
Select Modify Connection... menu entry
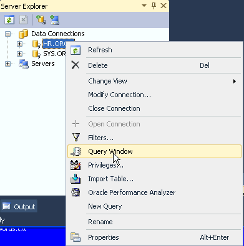click(x=154, y=95)
